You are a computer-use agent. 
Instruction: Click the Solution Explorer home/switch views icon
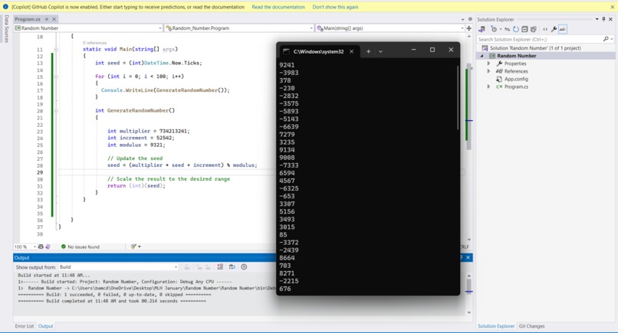482,29
